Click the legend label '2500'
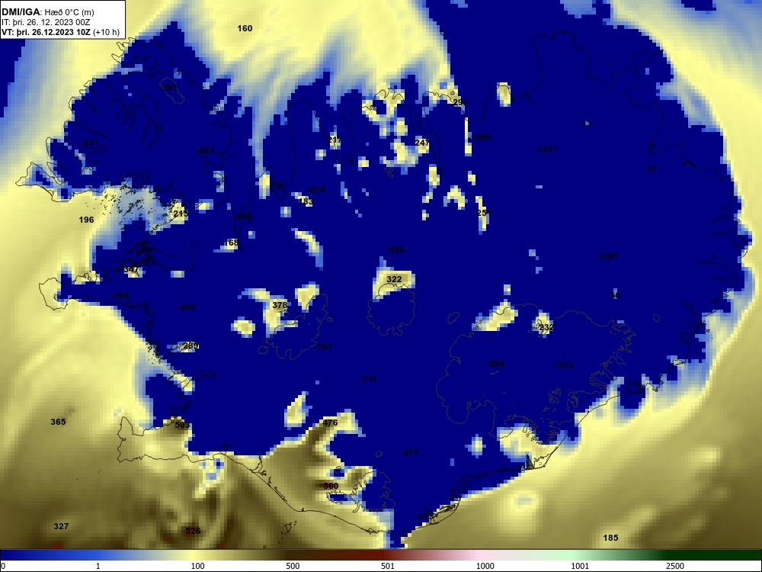 click(x=675, y=566)
